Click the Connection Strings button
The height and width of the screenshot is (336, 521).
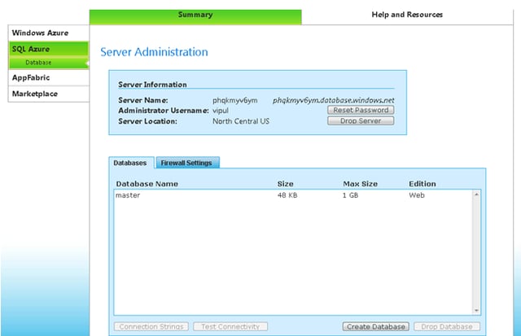coord(151,326)
